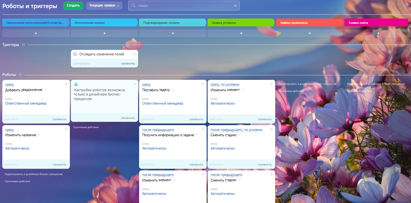The image size is (411, 203).
Task: Delete the Добавить уведомление robot
Action: [66, 84]
